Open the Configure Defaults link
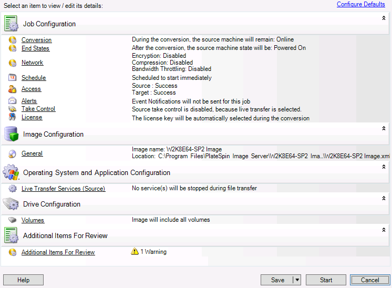This screenshot has height=288, width=392. [x=360, y=4]
